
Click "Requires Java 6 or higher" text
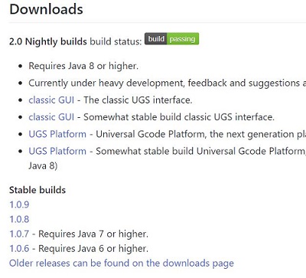[93, 249]
